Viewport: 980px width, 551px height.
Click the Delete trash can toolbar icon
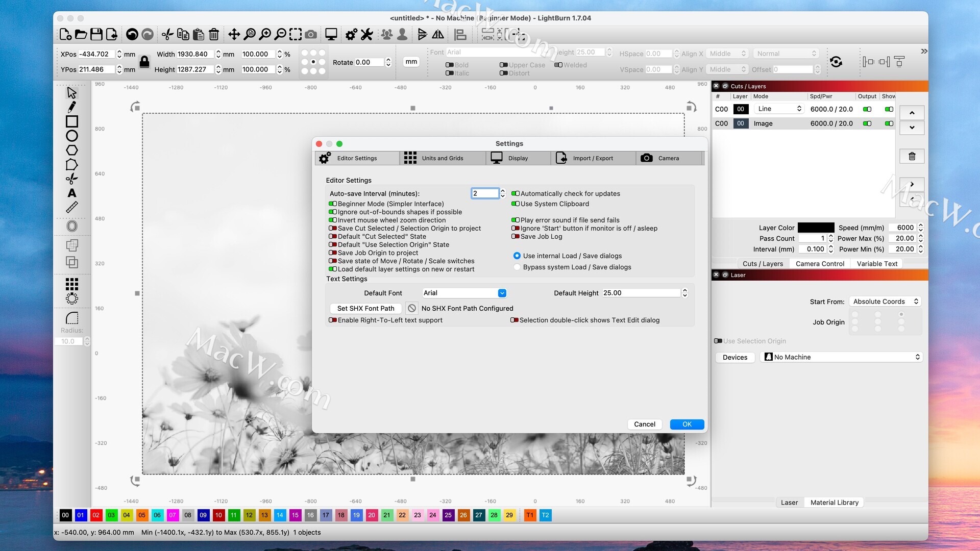coord(214,34)
